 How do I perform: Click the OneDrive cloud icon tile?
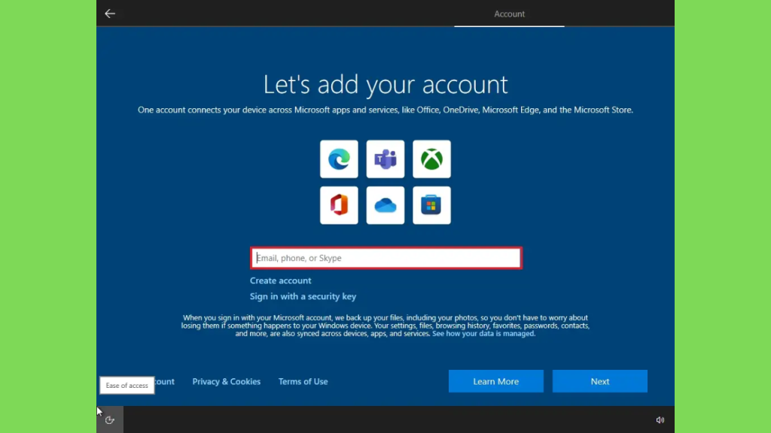(385, 205)
